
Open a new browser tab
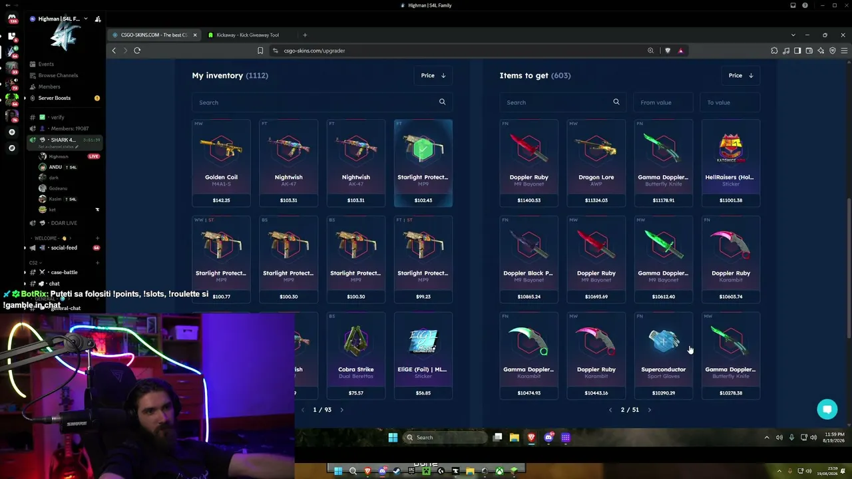point(305,35)
